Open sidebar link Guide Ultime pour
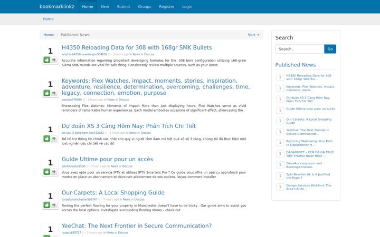 pyautogui.click(x=310, y=109)
